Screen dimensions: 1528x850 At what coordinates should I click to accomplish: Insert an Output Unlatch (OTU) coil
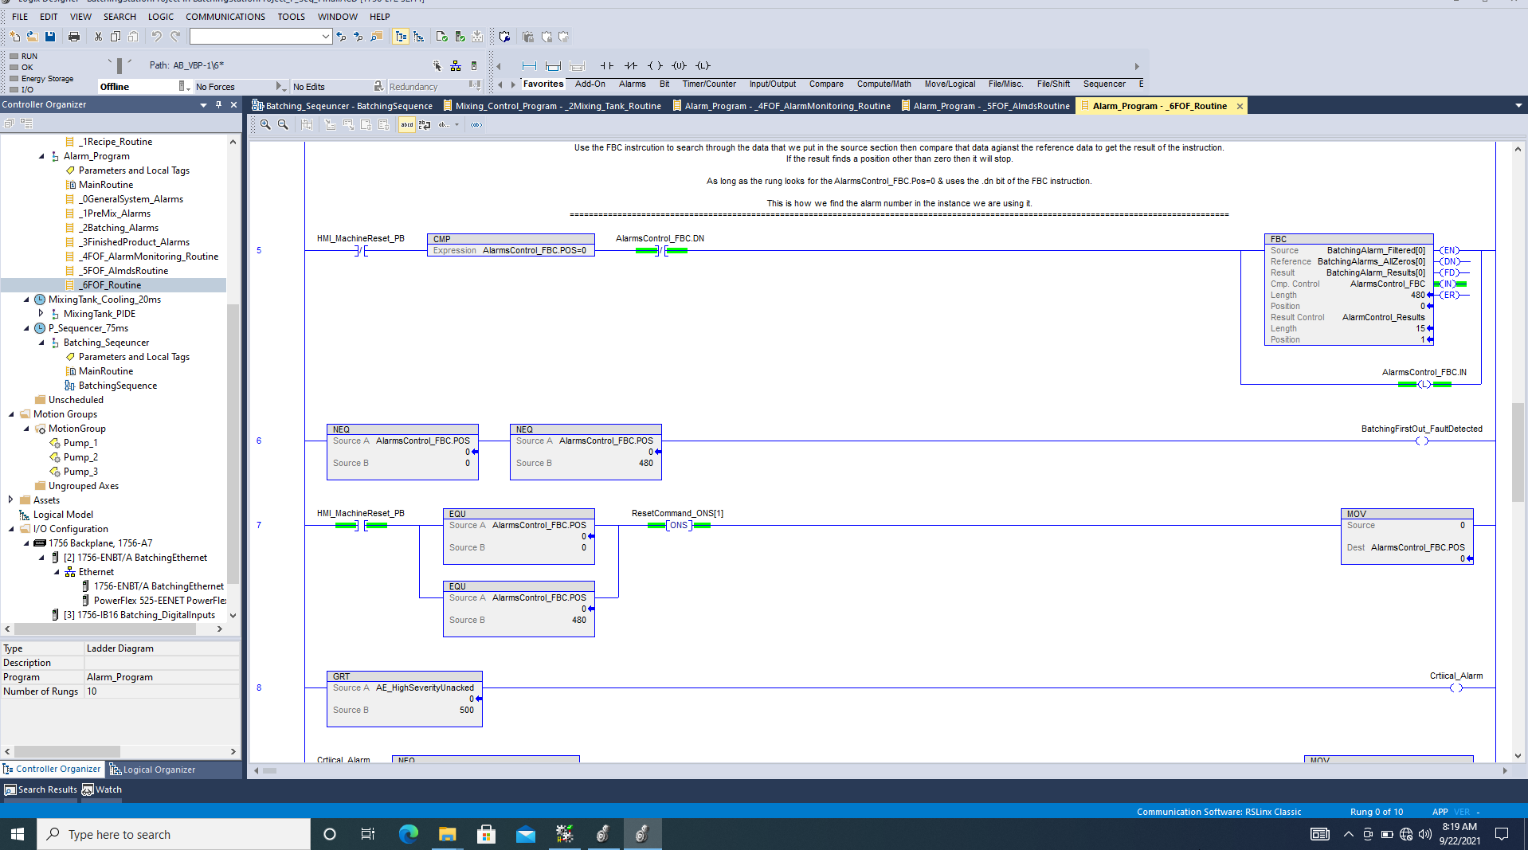tap(679, 66)
